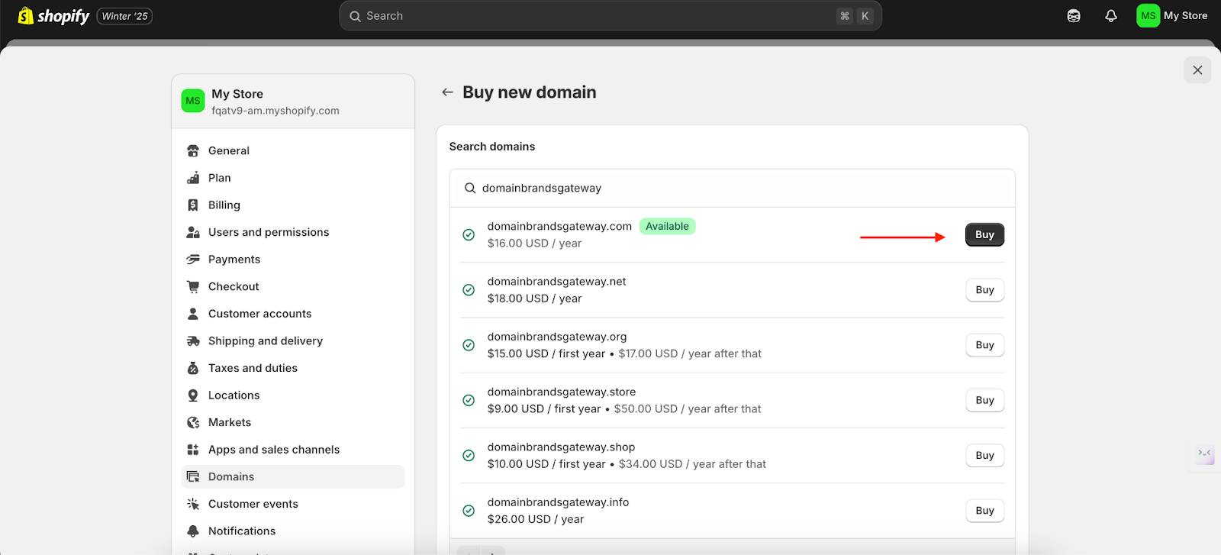This screenshot has height=555, width=1221.
Task: Go back using the arrow beside Buy new domain
Action: pyautogui.click(x=447, y=92)
